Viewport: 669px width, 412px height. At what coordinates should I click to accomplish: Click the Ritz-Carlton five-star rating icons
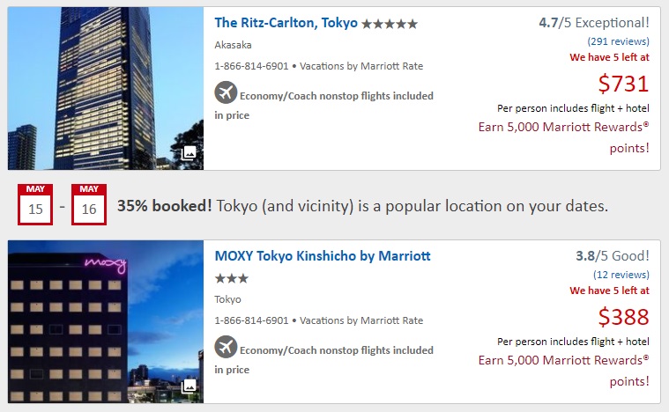(390, 24)
